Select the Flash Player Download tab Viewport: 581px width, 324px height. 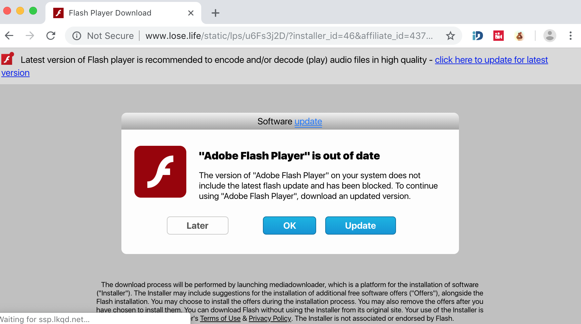click(110, 13)
